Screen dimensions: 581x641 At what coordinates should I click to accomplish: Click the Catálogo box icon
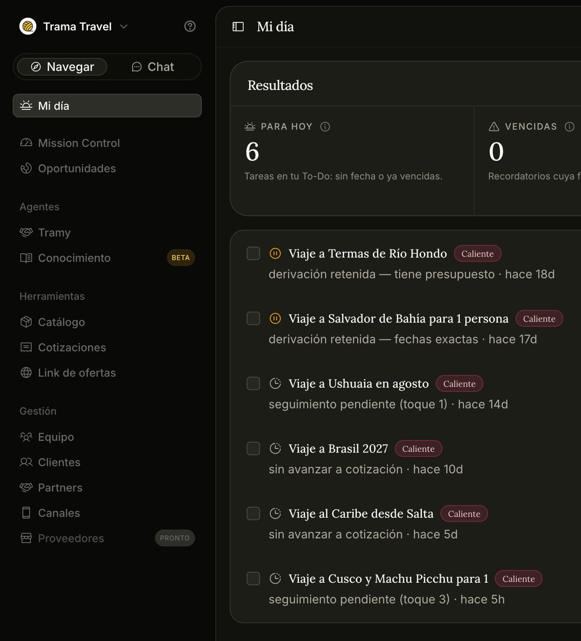click(x=26, y=322)
